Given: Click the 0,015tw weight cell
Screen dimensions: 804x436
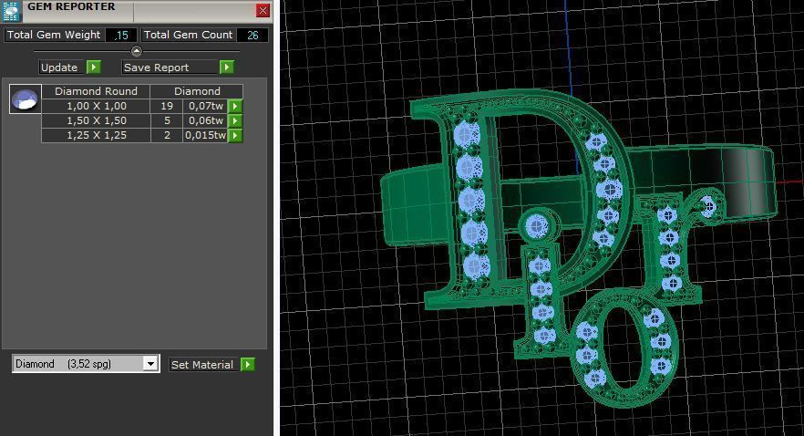Looking at the screenshot, I should click(205, 135).
